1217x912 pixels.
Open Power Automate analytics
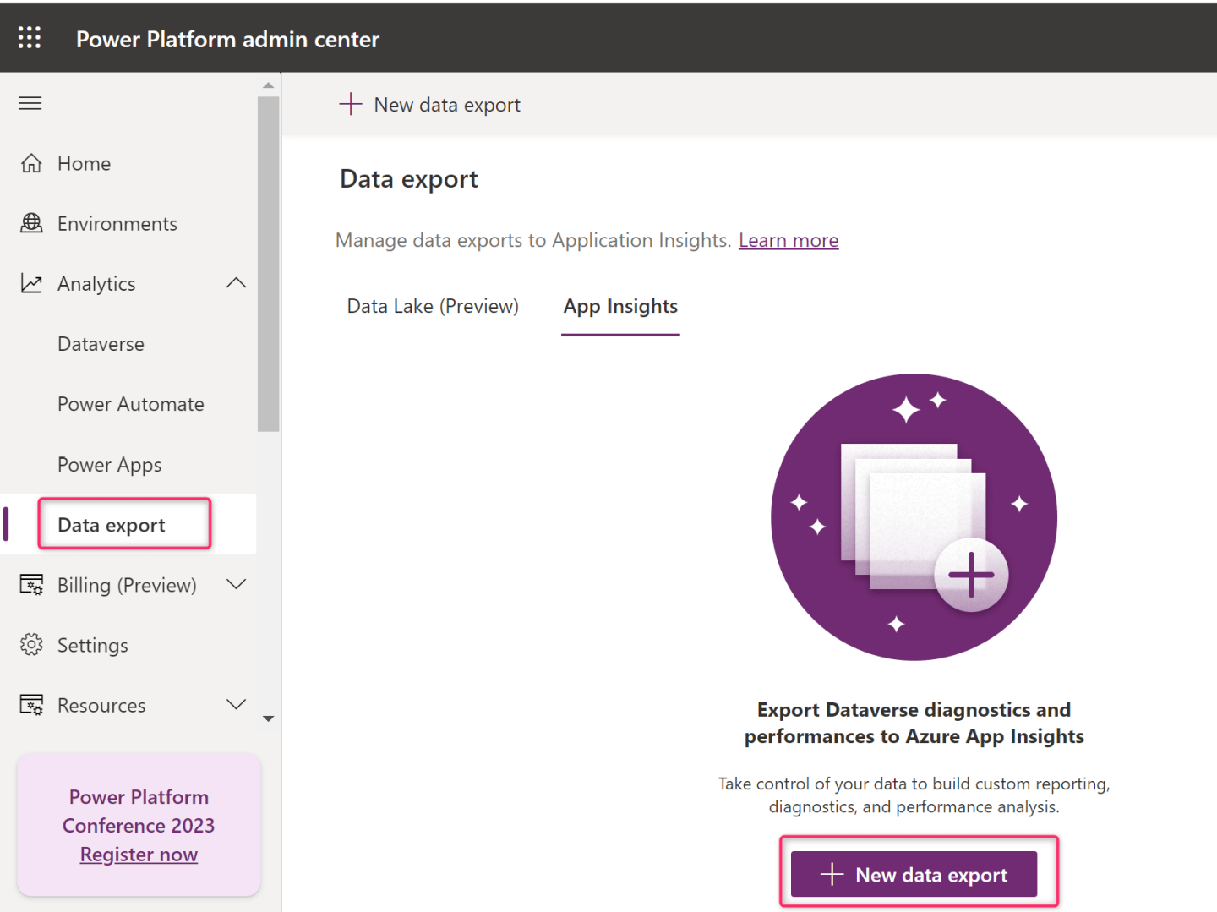tap(131, 404)
